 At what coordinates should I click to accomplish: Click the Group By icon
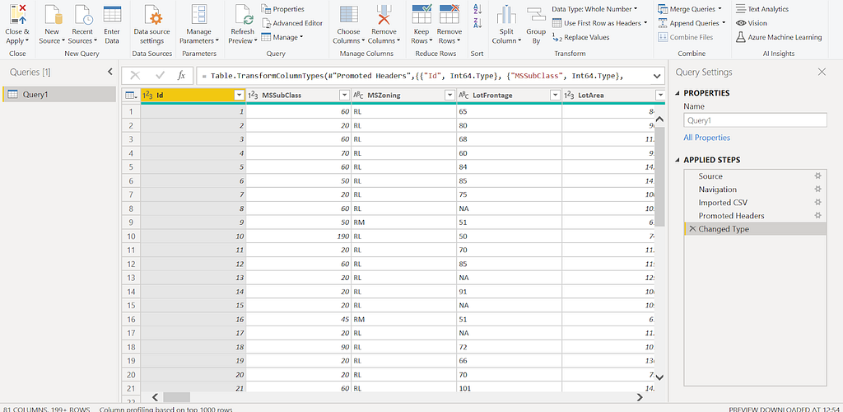(x=536, y=15)
